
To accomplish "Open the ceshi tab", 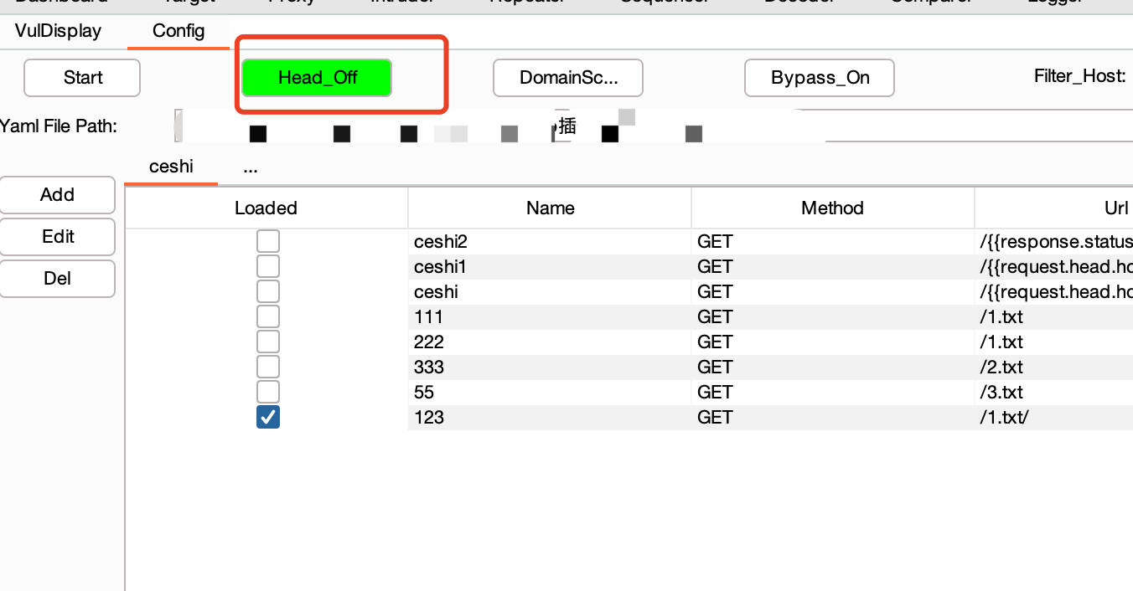I will pos(171,167).
